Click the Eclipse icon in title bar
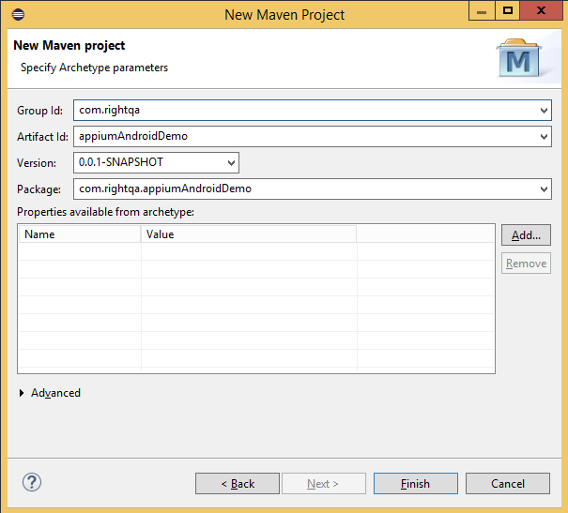The height and width of the screenshot is (513, 568). [x=18, y=14]
